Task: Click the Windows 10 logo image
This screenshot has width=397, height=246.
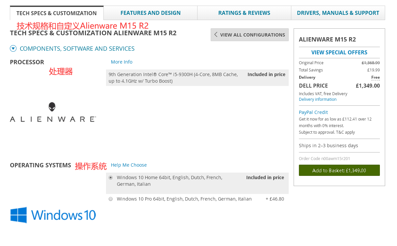Action: pos(53,215)
